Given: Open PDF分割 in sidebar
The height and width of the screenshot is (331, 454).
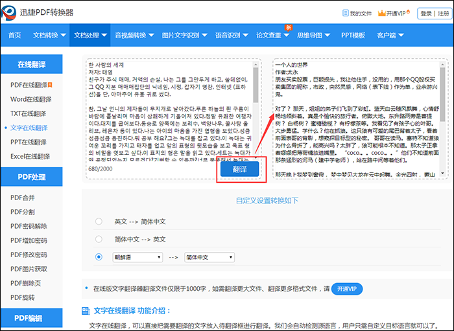Looking at the screenshot, I should [x=23, y=212].
